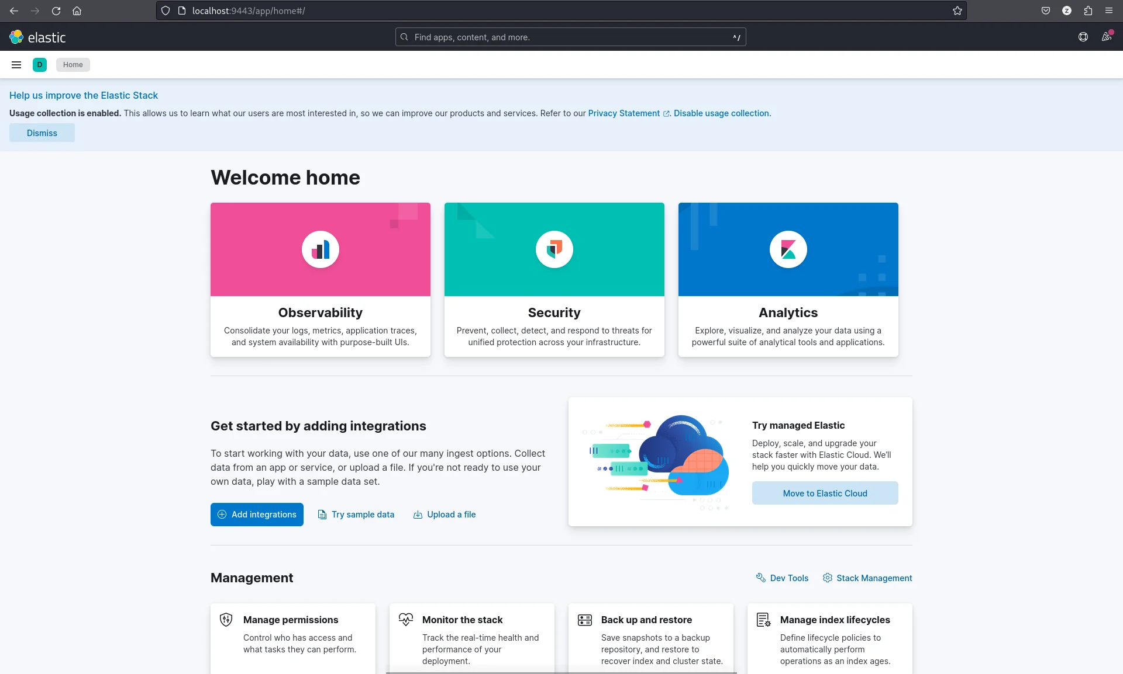Image resolution: width=1123 pixels, height=674 pixels.
Task: Open the Dev Tools link
Action: [x=783, y=578]
